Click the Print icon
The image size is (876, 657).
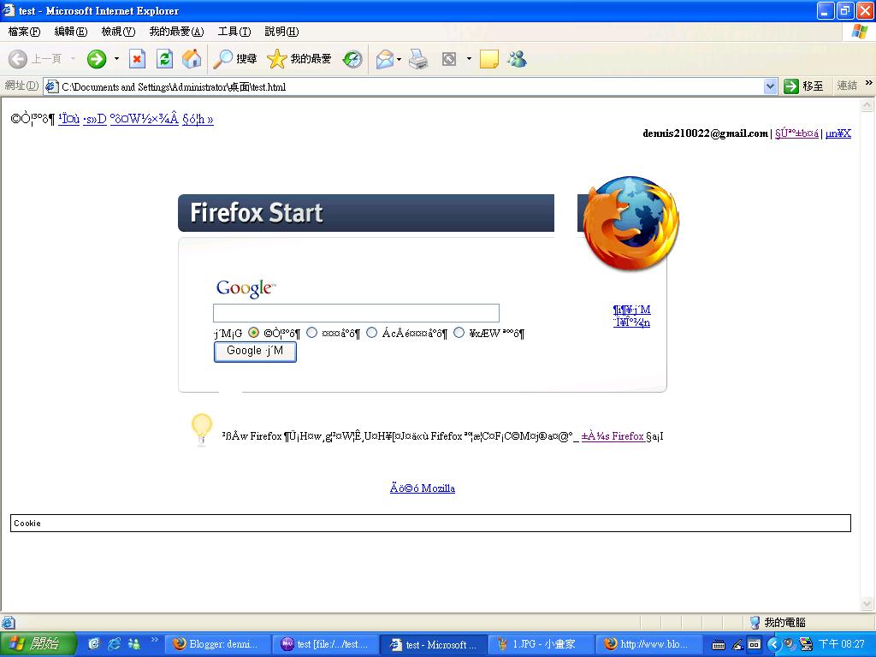[417, 59]
